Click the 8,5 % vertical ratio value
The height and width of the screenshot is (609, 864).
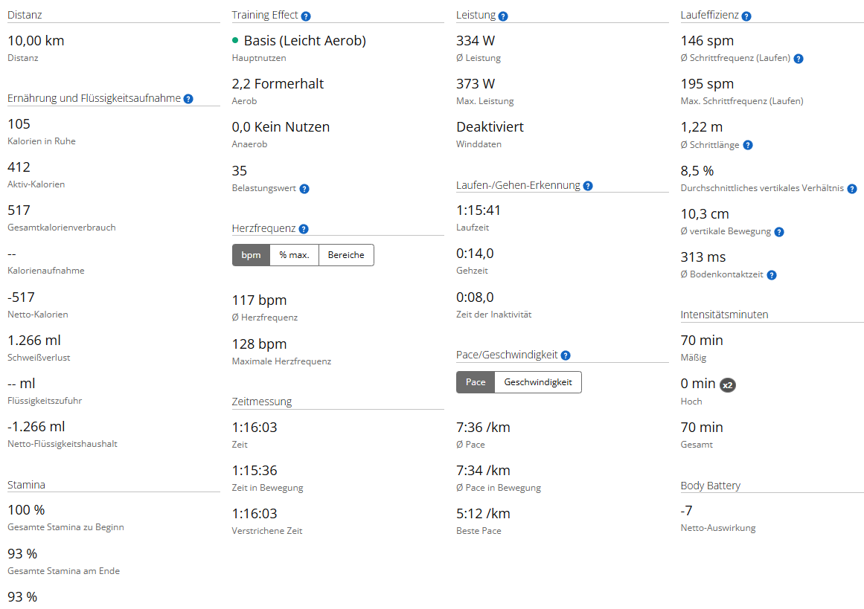click(697, 171)
